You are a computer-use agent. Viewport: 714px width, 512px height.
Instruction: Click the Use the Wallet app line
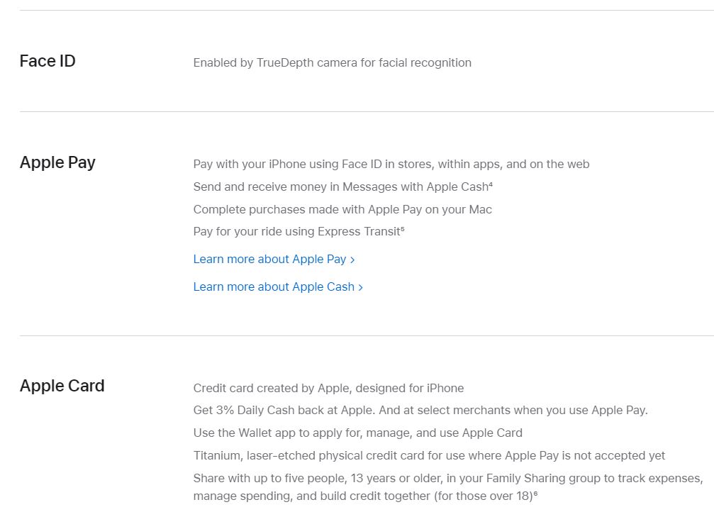pos(357,433)
